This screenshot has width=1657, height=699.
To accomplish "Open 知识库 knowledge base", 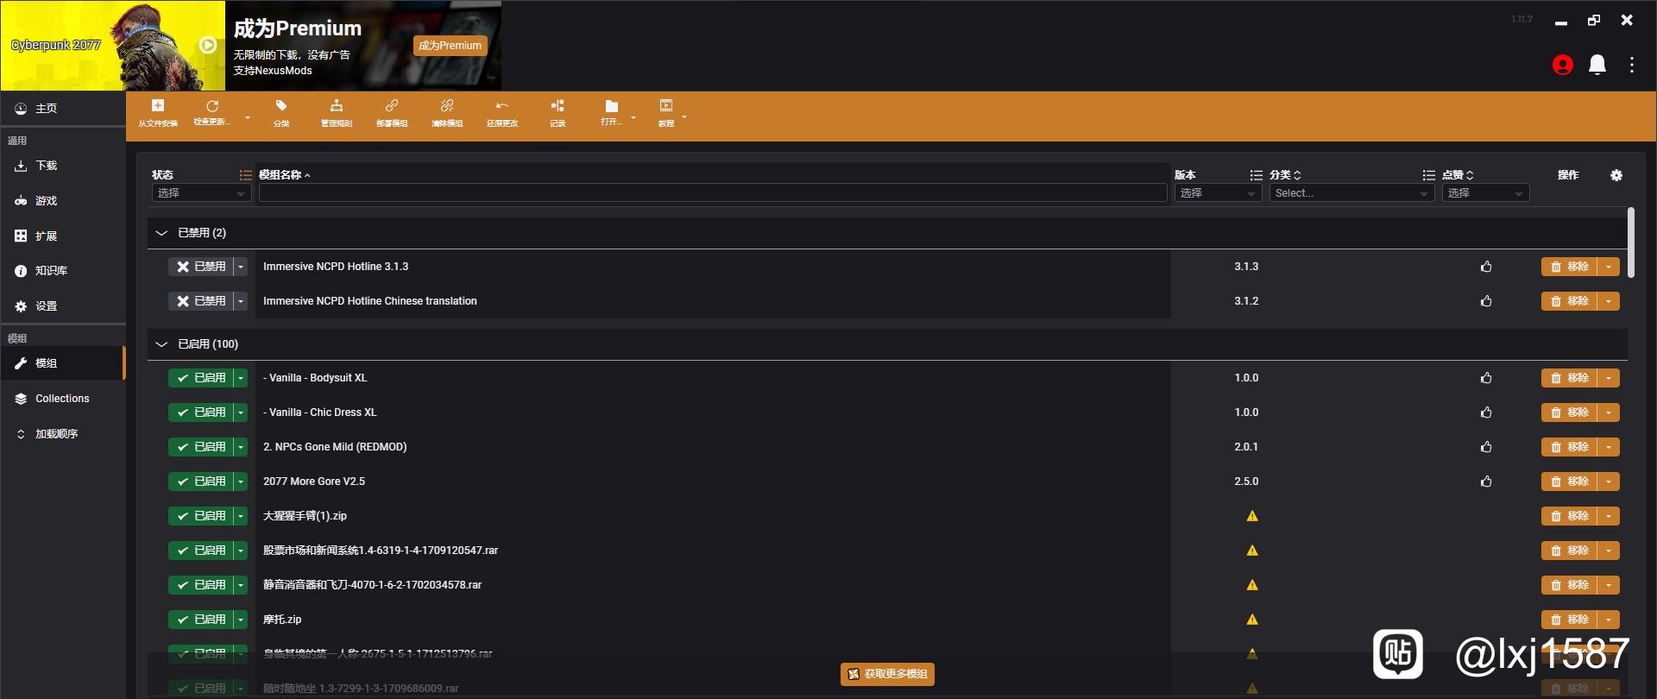I will pos(63,271).
